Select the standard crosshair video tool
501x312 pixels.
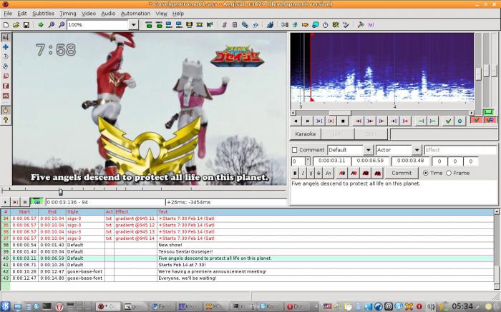click(x=6, y=37)
